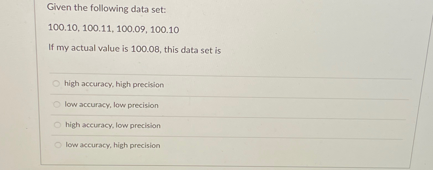This screenshot has height=170, width=433.
Task: Click the data set values 100.10, 100.11, 100.09, 100.10
Action: point(113,29)
